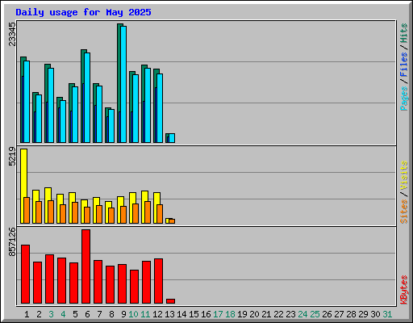Click the cyan hits bar for day 1
This screenshot has width=413, height=323.
click(x=27, y=102)
